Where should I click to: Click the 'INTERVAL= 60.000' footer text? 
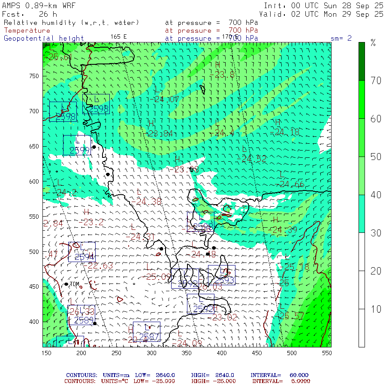(279, 375)
